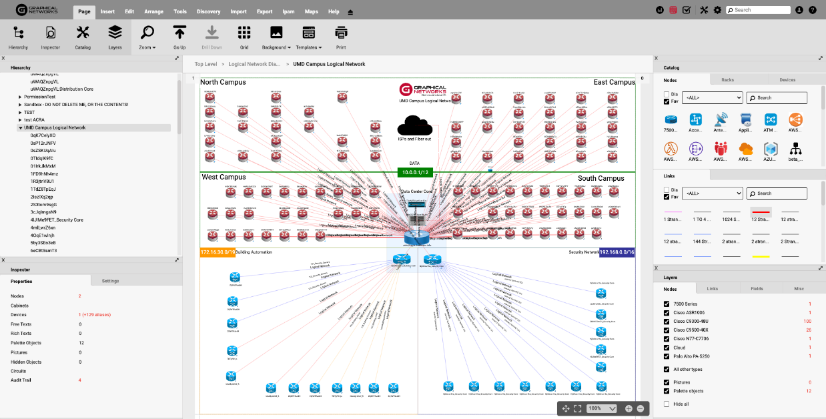Click the Go Up toolbar icon
The height and width of the screenshot is (419, 826).
179,37
